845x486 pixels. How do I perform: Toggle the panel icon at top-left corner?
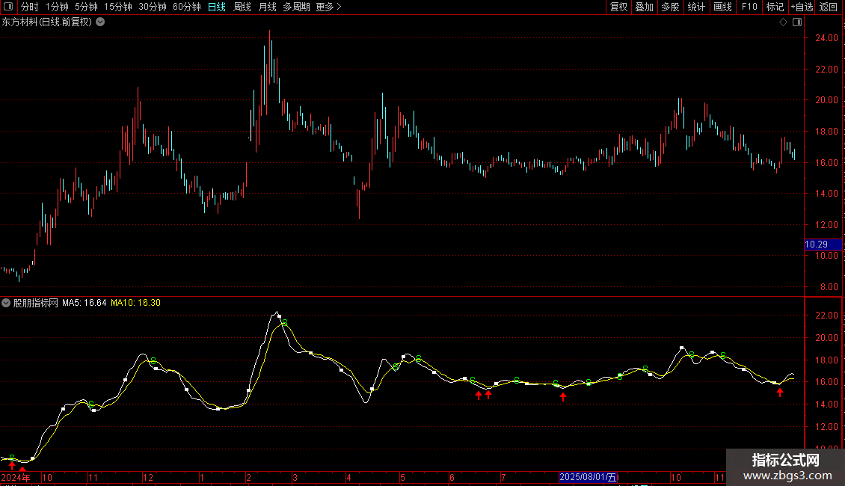pos(8,7)
